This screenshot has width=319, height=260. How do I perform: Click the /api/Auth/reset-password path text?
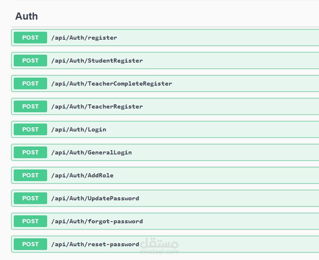(95, 244)
